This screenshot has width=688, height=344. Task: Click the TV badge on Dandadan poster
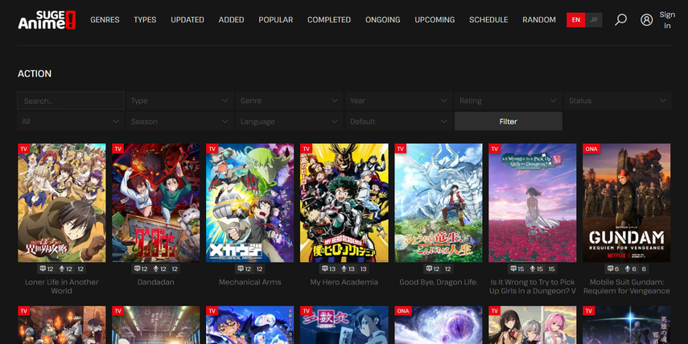tap(118, 149)
